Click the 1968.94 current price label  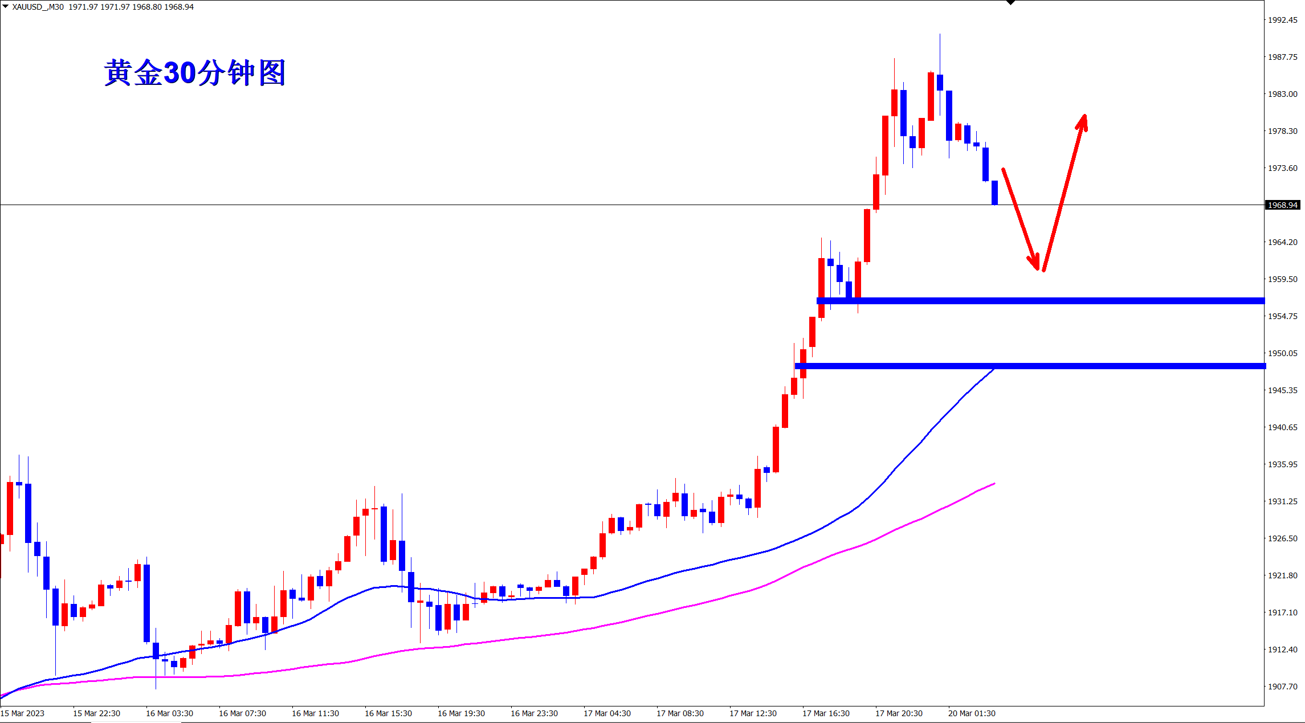coord(1282,205)
